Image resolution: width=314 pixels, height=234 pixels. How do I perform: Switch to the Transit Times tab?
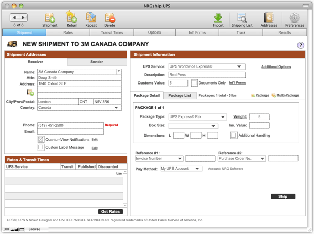coord(112,32)
